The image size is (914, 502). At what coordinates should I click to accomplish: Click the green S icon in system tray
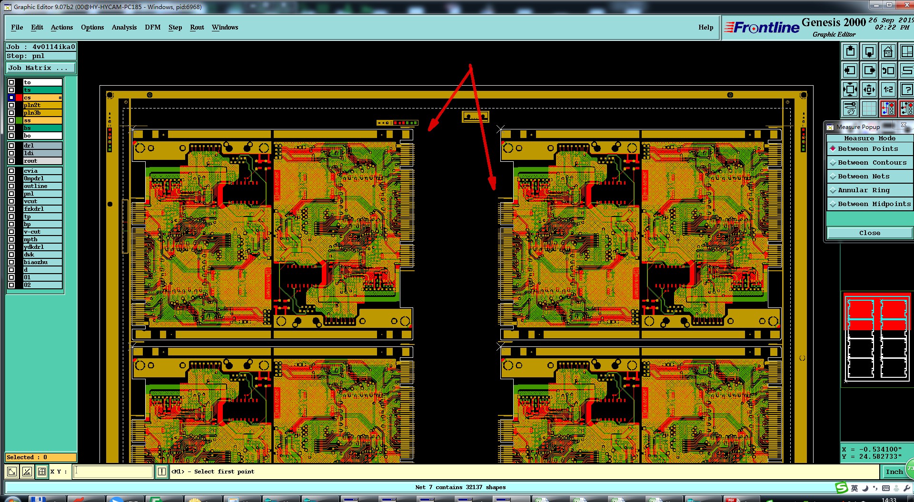click(x=842, y=488)
